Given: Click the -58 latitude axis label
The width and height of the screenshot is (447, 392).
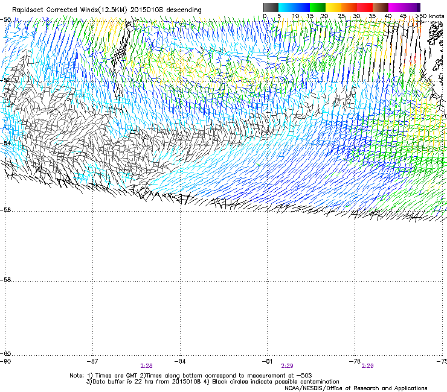Looking at the screenshot, I should pos(5,280).
